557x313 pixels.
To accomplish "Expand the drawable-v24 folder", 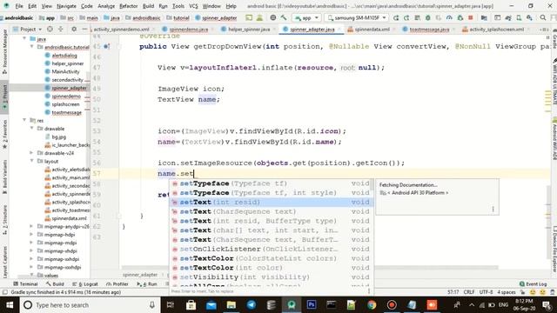I will click(32, 153).
